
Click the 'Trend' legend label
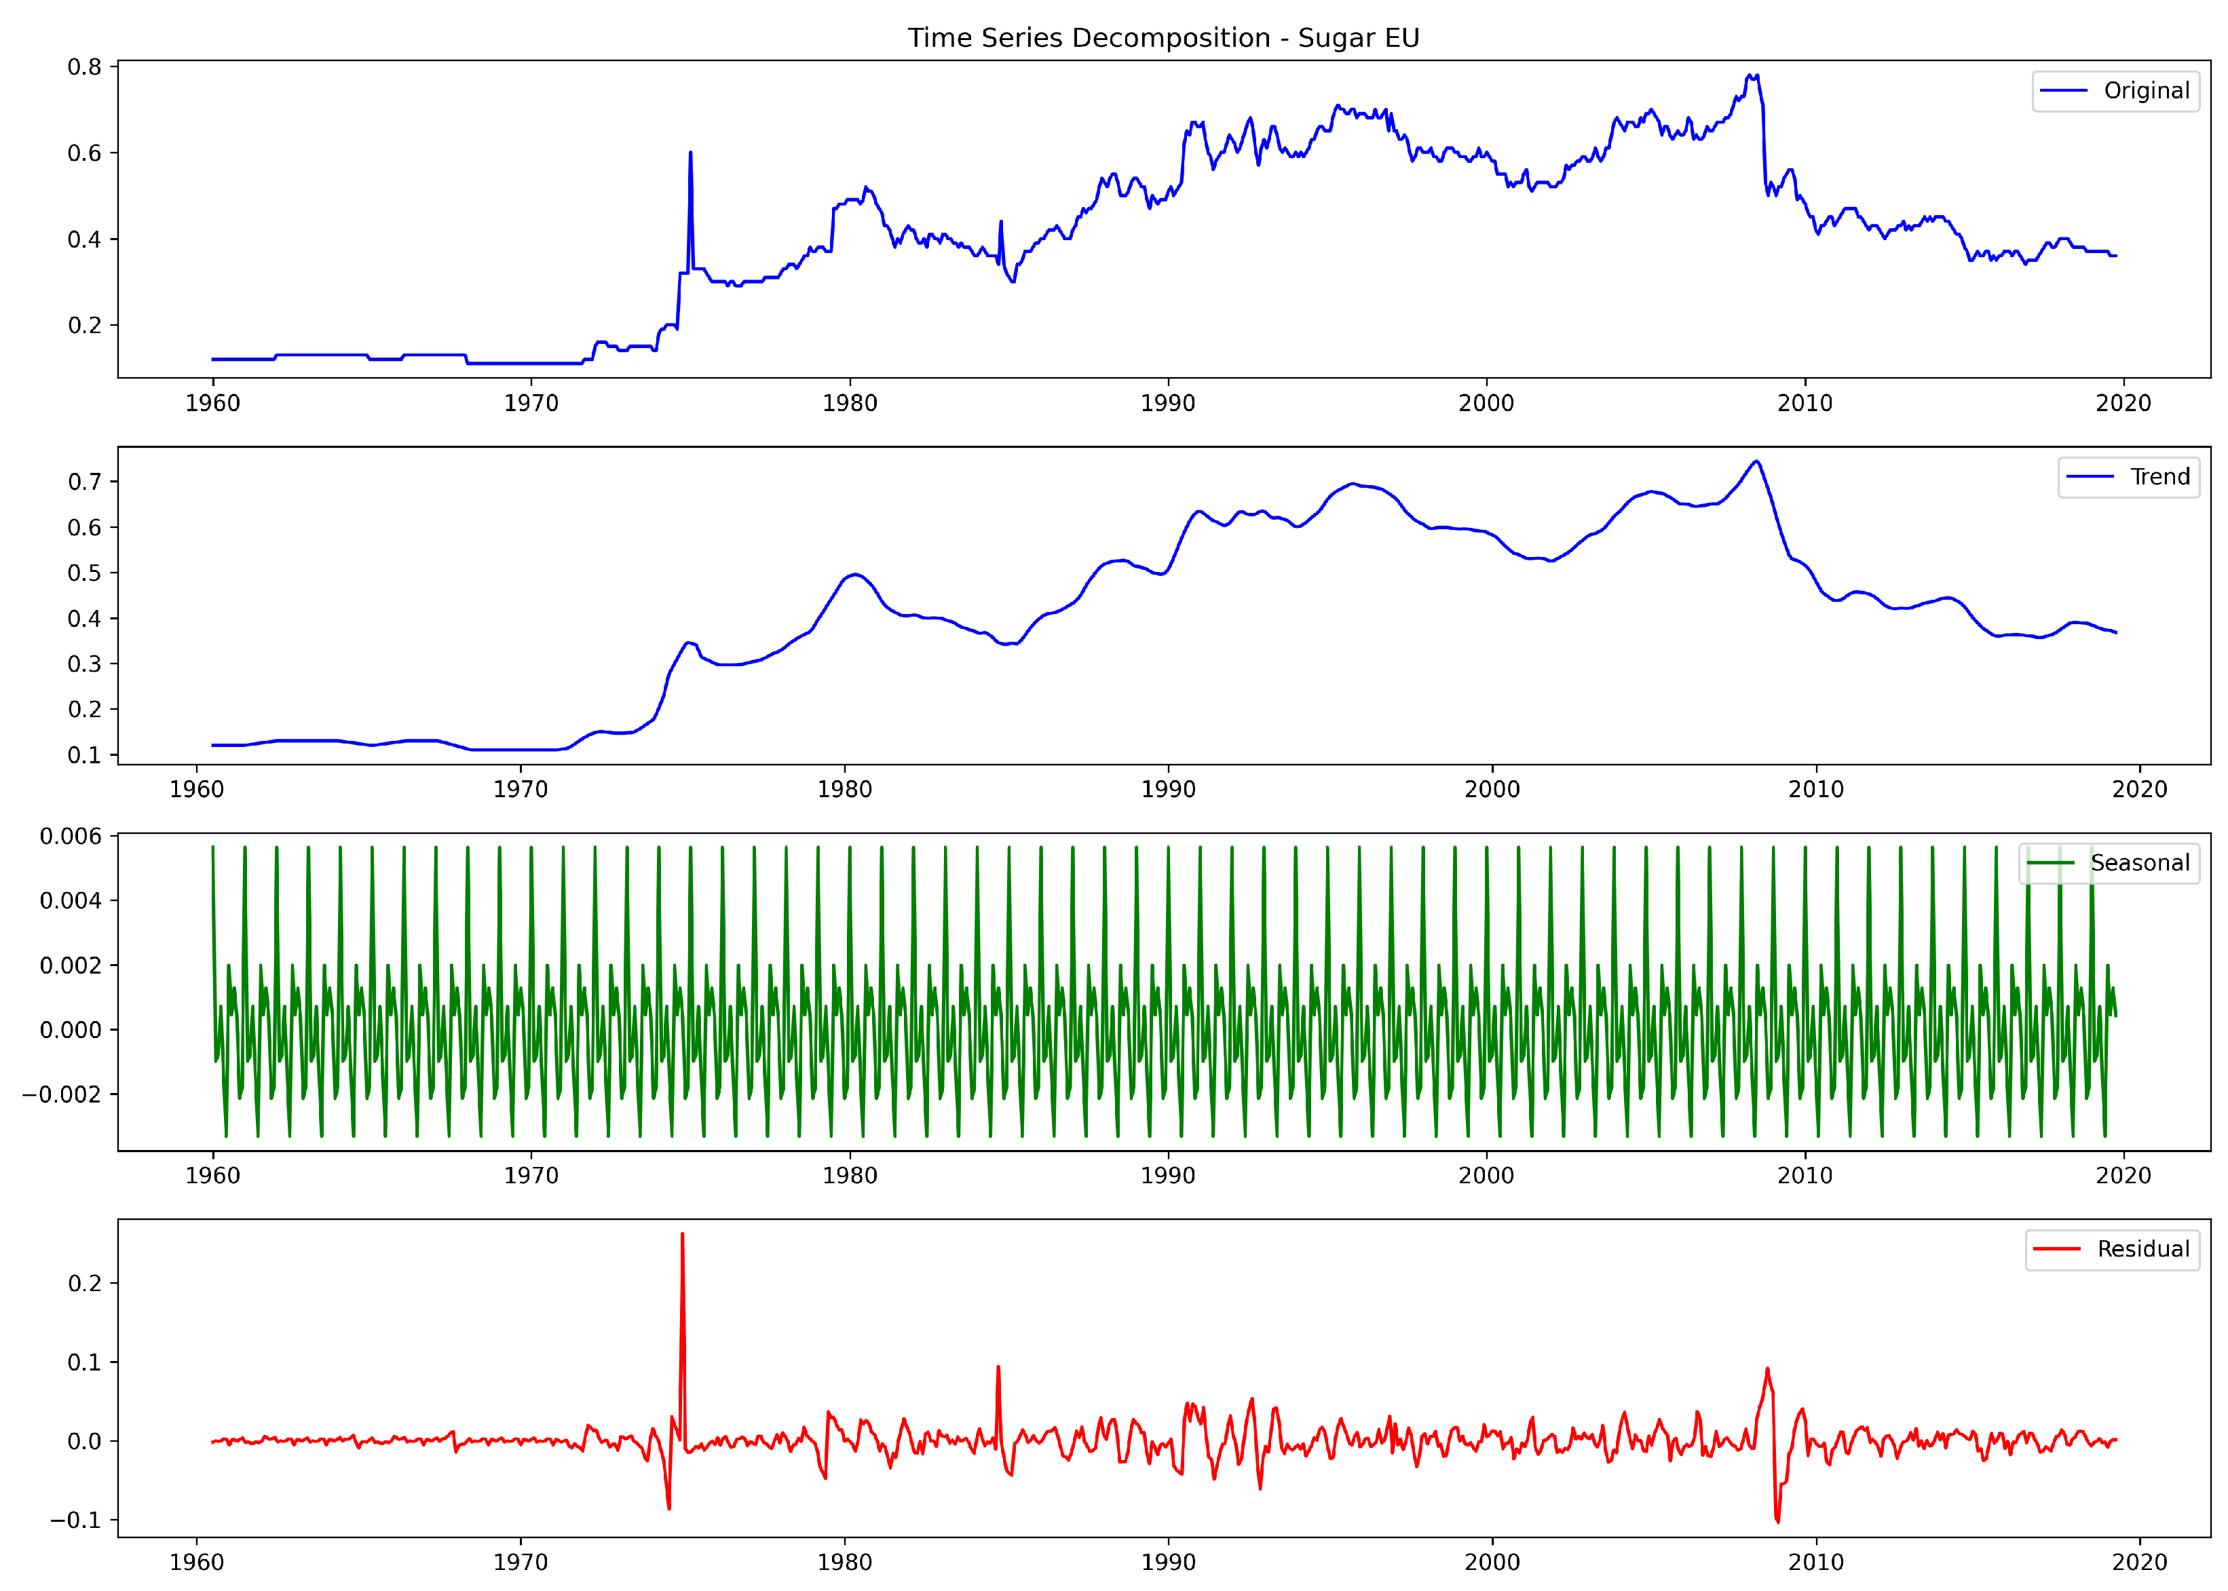click(2159, 477)
